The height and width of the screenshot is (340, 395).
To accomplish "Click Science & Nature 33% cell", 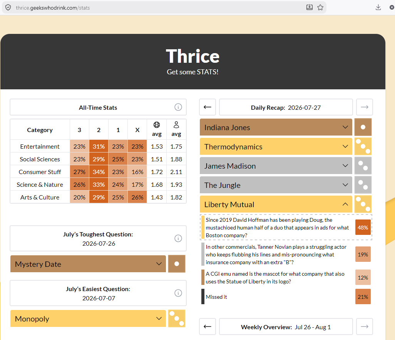I will (99, 184).
